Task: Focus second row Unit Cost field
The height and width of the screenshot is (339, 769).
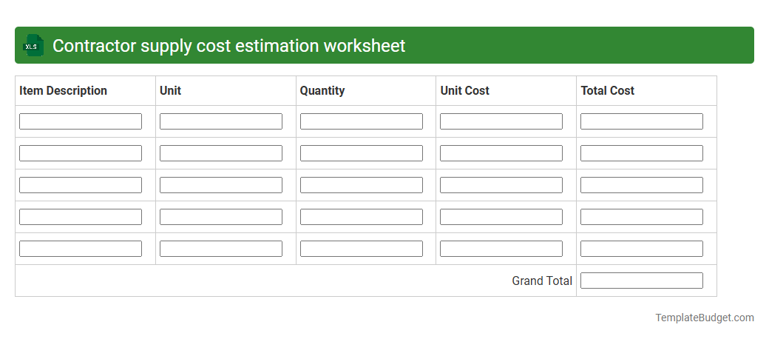Action: click(501, 153)
